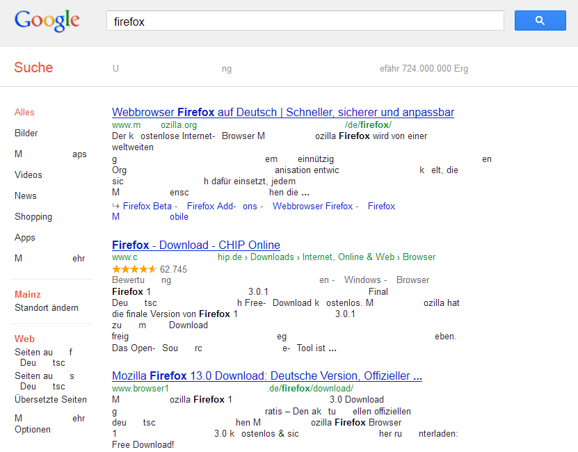The width and height of the screenshot is (578, 452).
Task: Open the Videos search category
Action: pyautogui.click(x=29, y=175)
